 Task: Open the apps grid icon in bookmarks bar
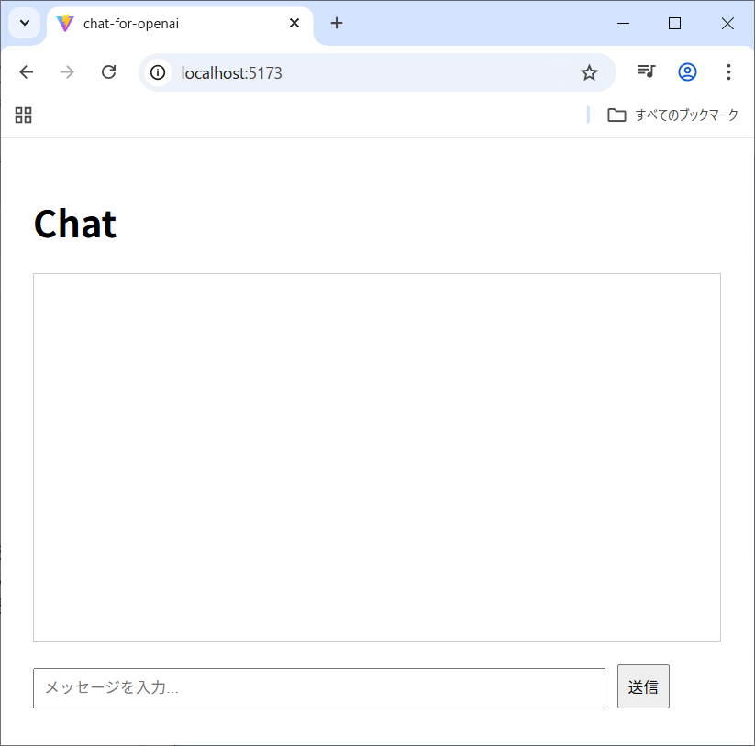coord(24,115)
